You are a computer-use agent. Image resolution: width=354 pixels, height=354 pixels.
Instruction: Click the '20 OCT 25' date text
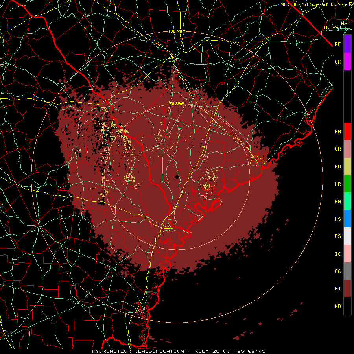[228, 351]
